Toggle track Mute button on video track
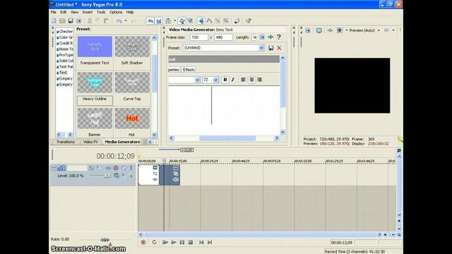This screenshot has height=254, width=452. pyautogui.click(x=124, y=168)
